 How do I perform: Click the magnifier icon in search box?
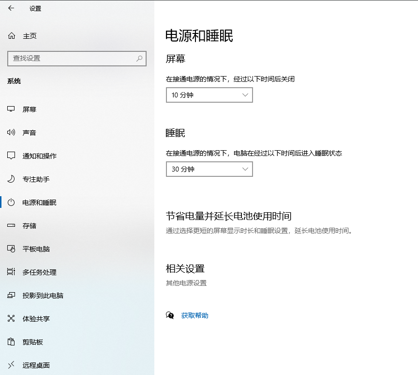pos(139,58)
